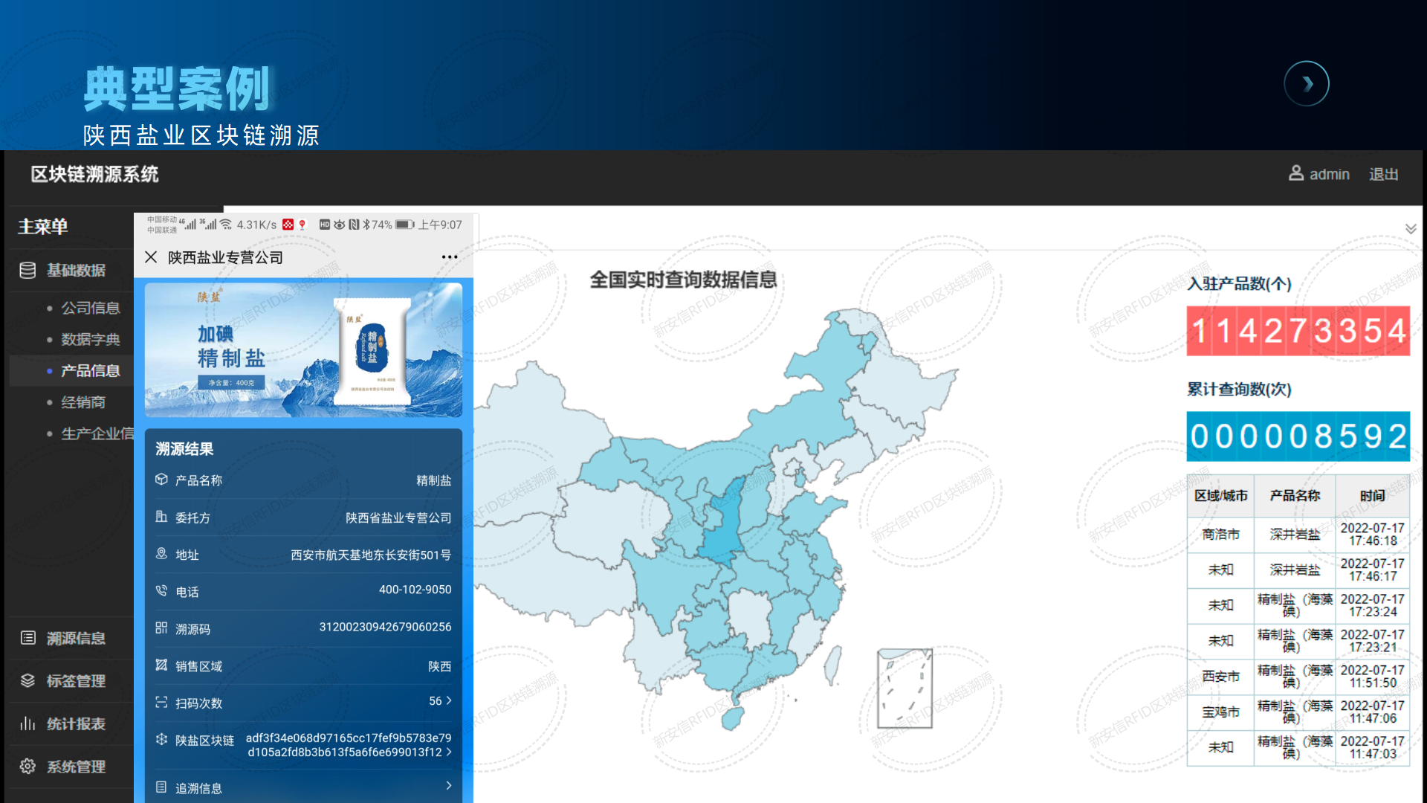Click the admin user icon
The height and width of the screenshot is (803, 1427).
(x=1295, y=173)
